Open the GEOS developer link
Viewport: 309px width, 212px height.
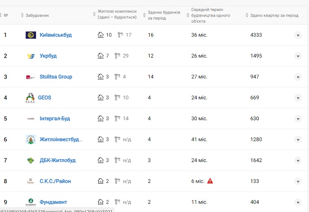[x=45, y=97]
